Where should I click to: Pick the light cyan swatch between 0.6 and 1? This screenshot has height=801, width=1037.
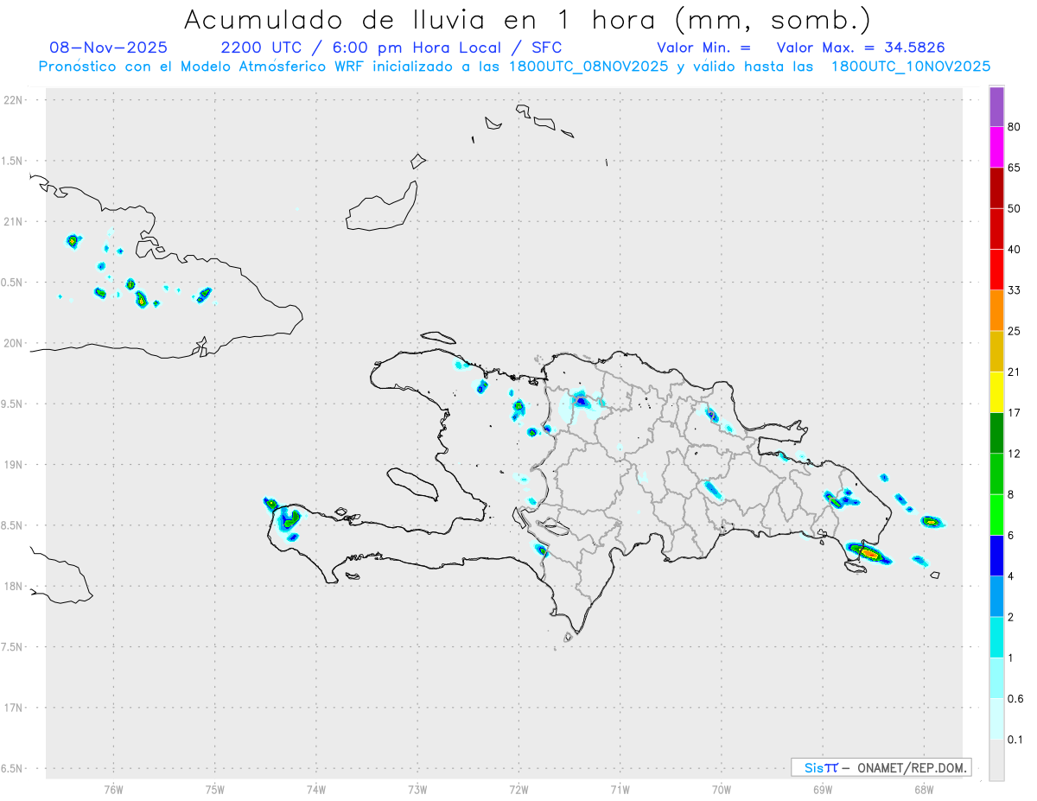(996, 677)
